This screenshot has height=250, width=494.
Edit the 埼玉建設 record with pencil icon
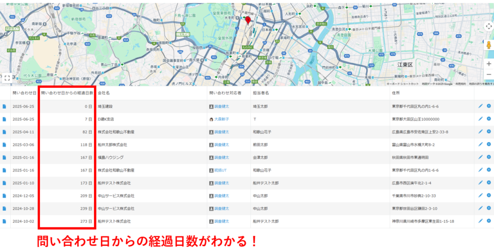coord(480,106)
